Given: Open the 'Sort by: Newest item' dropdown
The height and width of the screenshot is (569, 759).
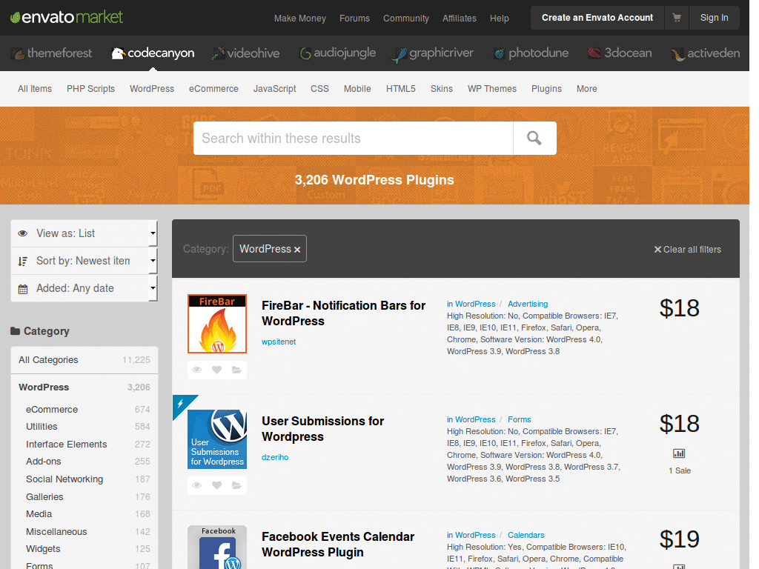Looking at the screenshot, I should pos(84,261).
